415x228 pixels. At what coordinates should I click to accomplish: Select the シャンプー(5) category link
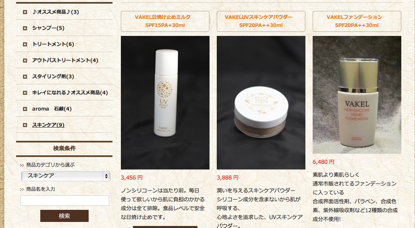48,28
